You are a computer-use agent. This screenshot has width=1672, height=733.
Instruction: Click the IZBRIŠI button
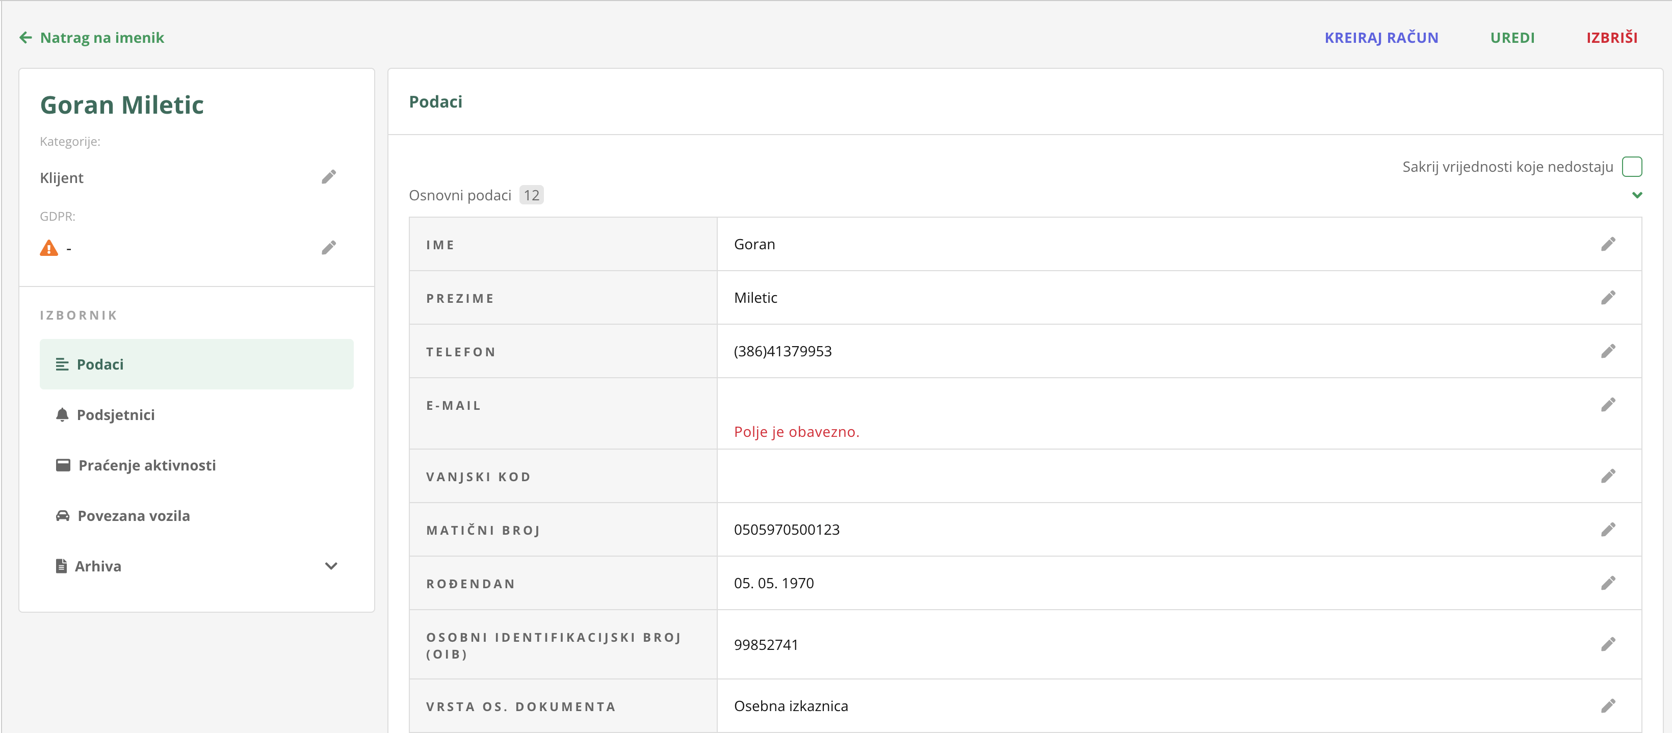[x=1611, y=38]
